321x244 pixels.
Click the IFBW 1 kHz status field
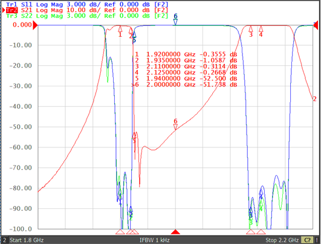point(155,240)
